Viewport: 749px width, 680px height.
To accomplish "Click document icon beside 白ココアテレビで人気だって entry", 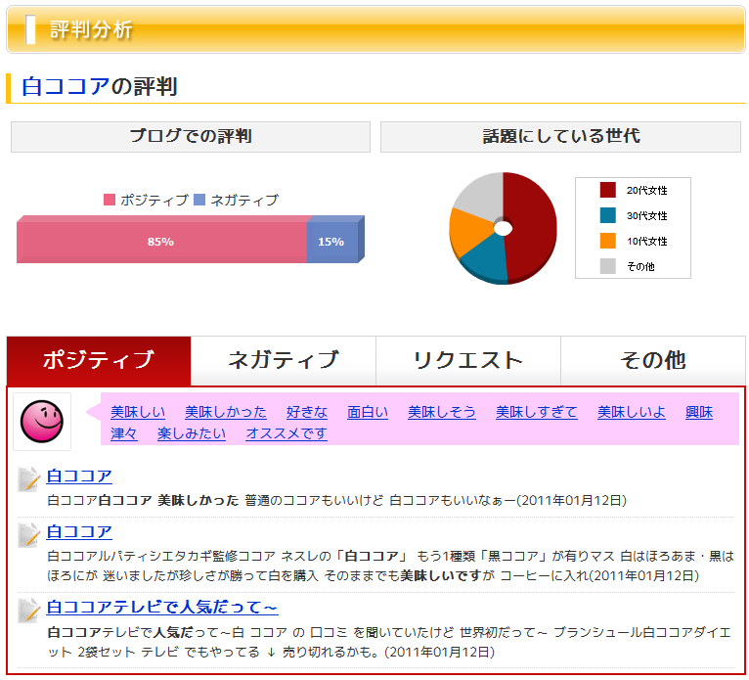I will (28, 611).
